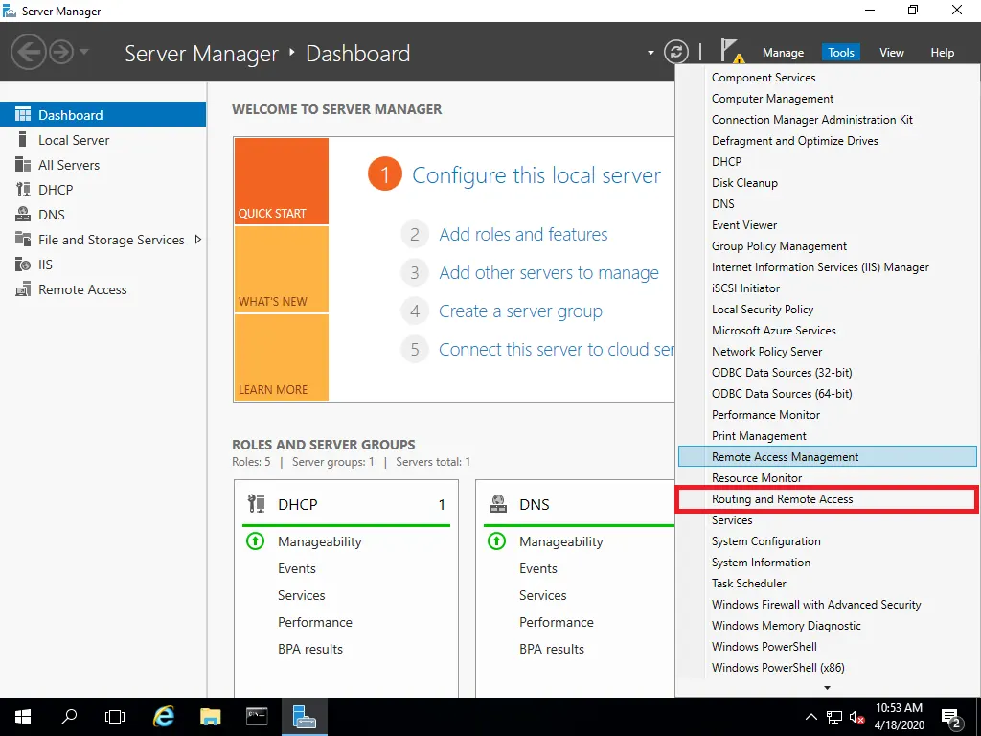
Task: Click the taskbar clock and date
Action: (x=899, y=717)
